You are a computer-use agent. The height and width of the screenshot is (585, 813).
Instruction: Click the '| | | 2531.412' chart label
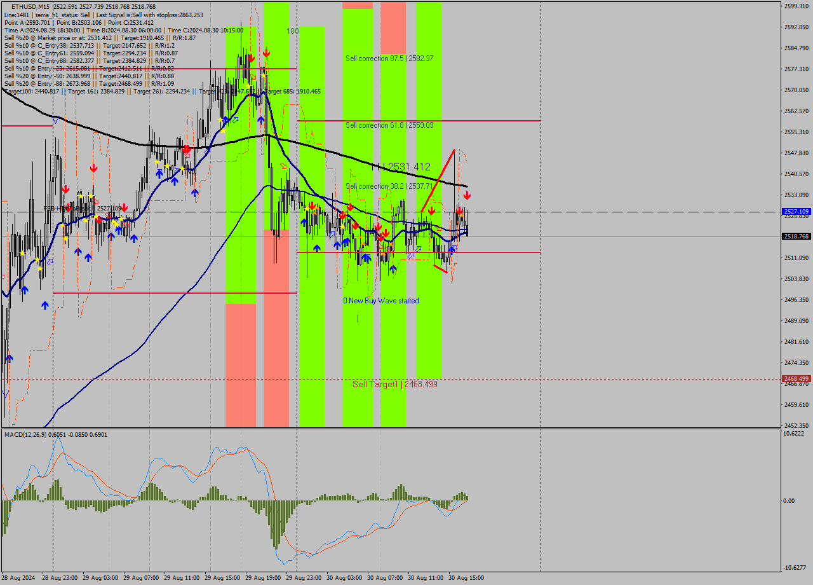tap(401, 167)
